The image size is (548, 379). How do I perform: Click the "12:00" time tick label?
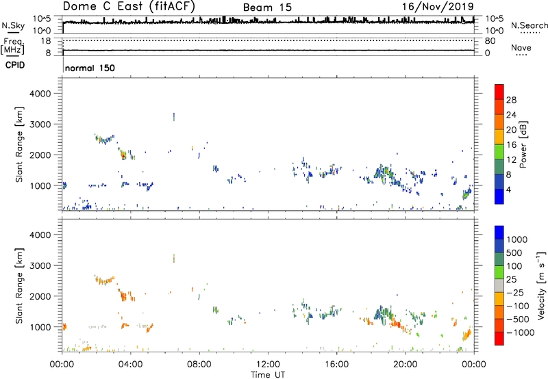coord(268,365)
